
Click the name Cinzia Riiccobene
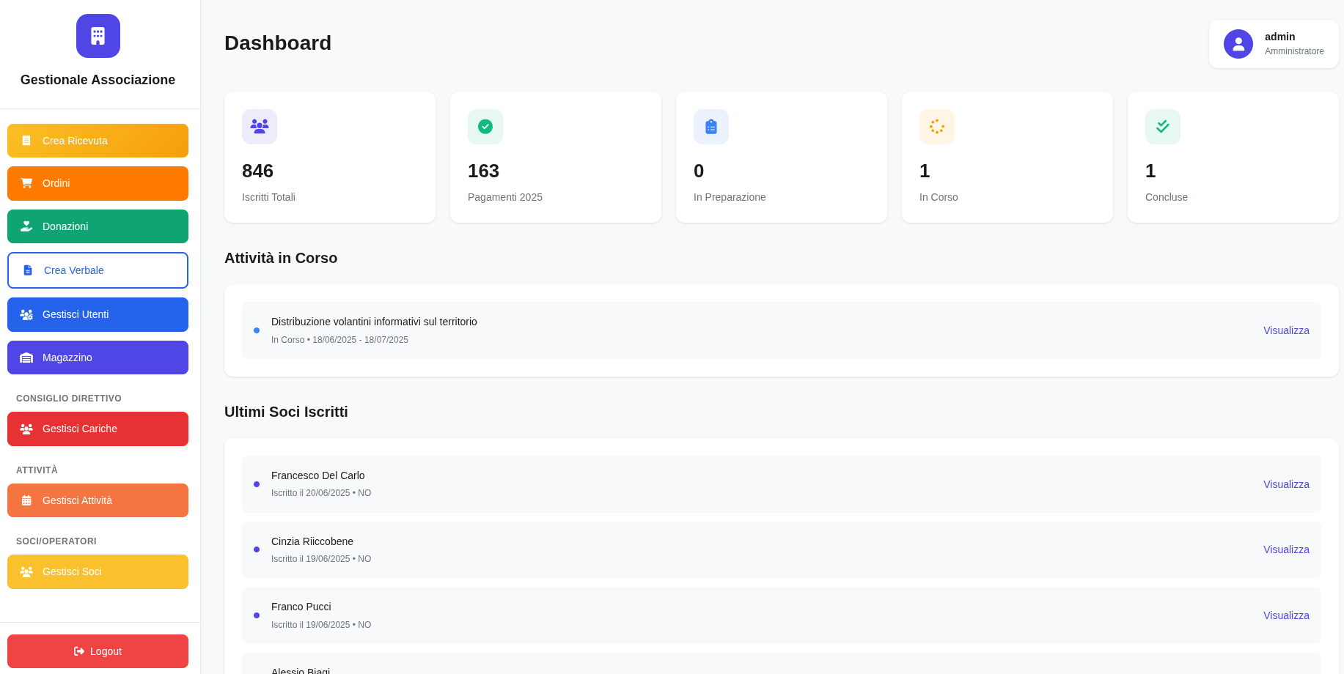(312, 541)
